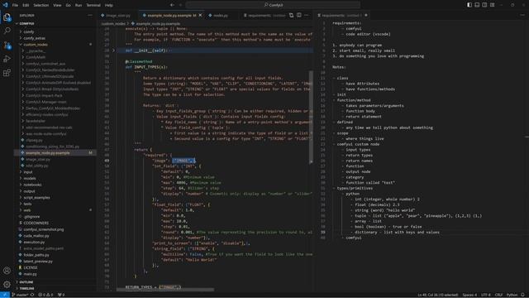Screen dimensions: 529x298
Task: Switch to the nodes.py tab
Action: (221, 15)
